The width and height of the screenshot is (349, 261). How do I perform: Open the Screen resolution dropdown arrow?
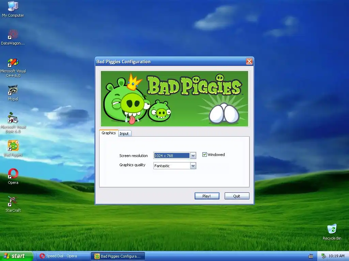point(193,156)
